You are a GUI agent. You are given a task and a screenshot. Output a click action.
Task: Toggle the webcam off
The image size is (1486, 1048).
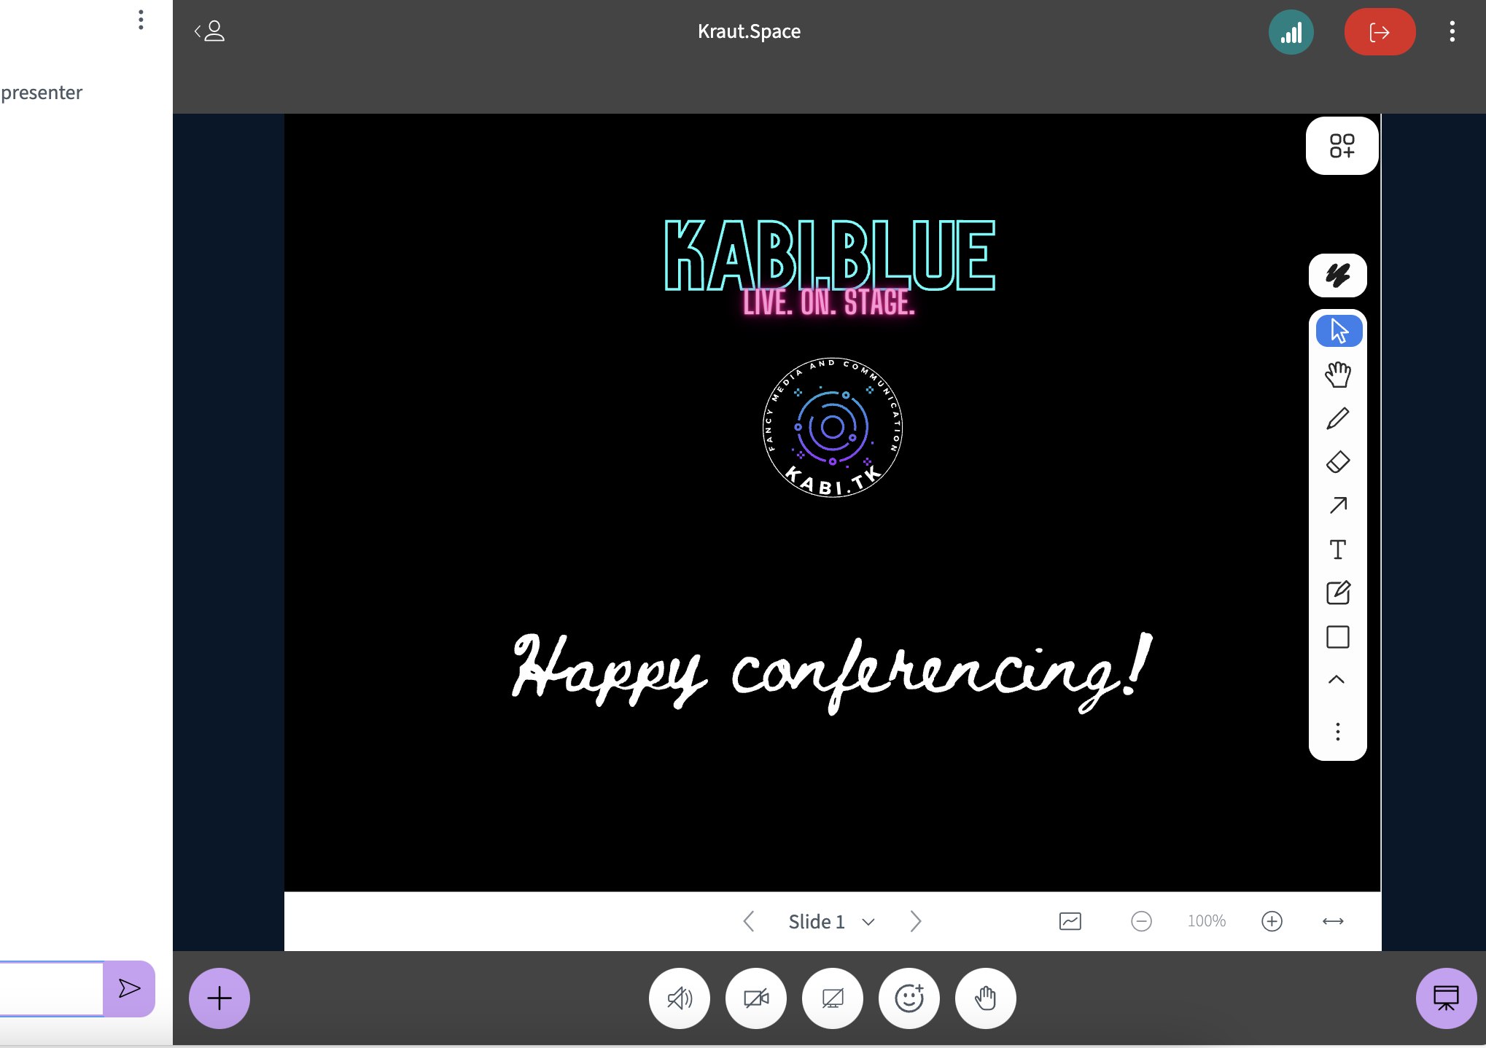[x=755, y=998]
